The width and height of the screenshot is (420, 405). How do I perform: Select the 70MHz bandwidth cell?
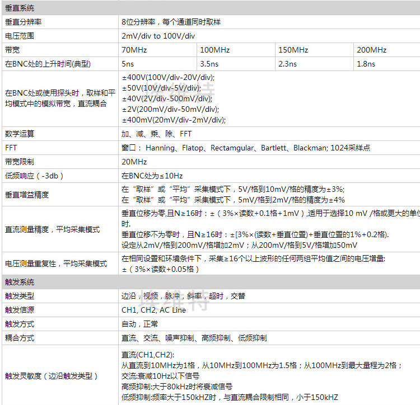(x=134, y=50)
